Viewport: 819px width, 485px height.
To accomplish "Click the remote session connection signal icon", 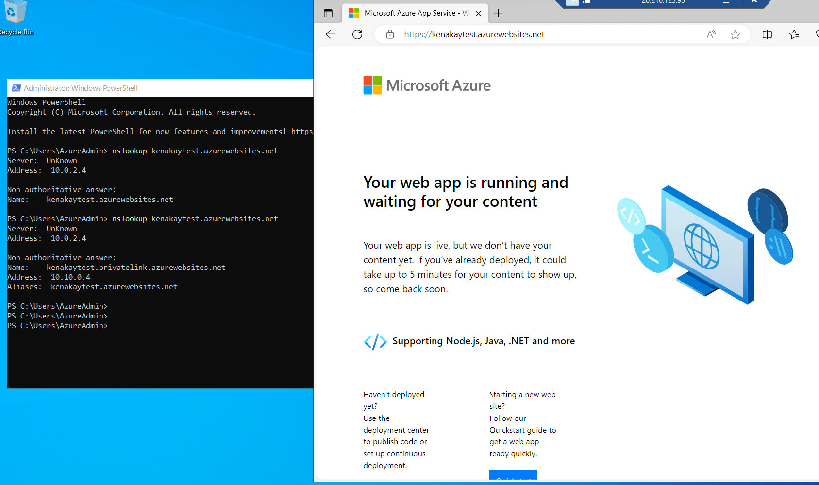I will 586,2.
